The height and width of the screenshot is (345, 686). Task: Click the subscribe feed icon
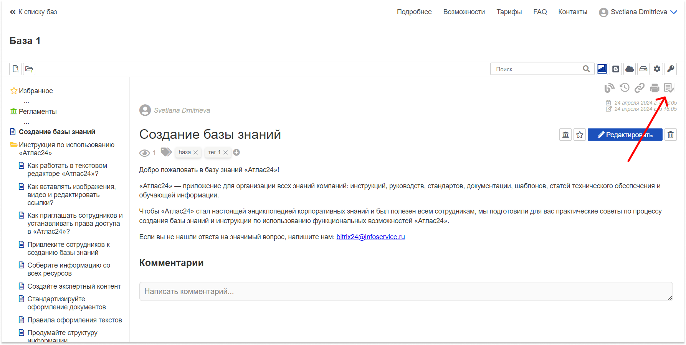tap(609, 88)
